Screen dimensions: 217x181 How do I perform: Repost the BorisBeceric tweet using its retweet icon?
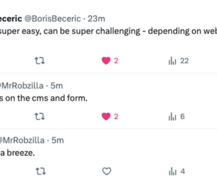pyautogui.click(x=40, y=61)
